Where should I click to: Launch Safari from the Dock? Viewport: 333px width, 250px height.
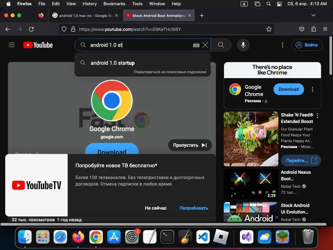point(60,237)
